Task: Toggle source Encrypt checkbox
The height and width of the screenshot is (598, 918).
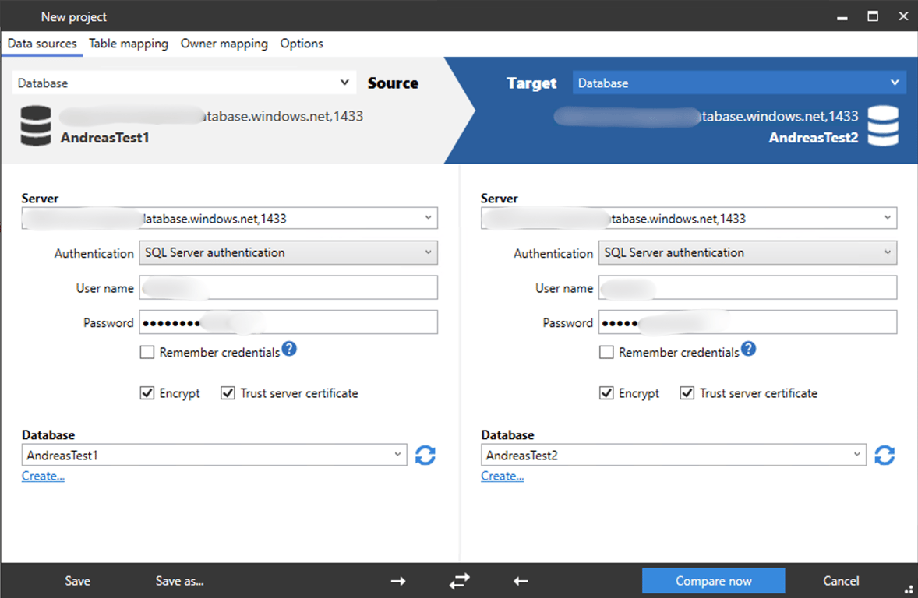Action: pos(147,393)
